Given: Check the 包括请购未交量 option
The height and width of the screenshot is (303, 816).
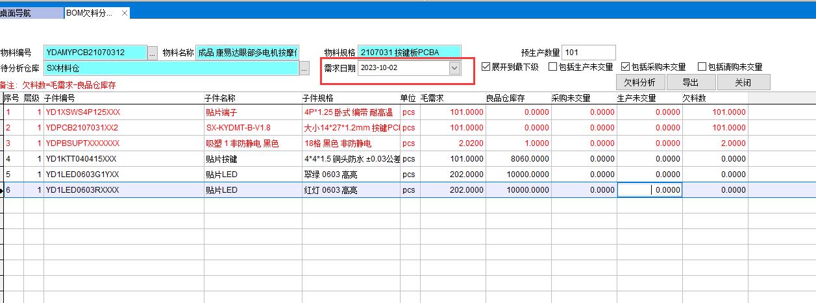Looking at the screenshot, I should point(702,67).
